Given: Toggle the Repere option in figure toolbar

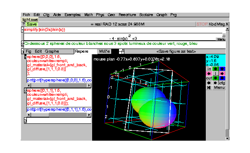Looking at the screenshot, I should 86,51.
